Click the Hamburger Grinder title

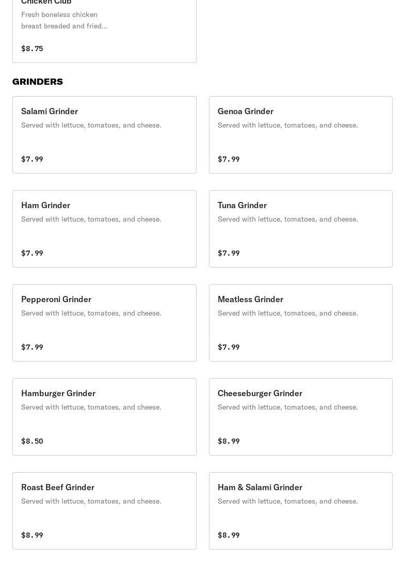tap(58, 393)
